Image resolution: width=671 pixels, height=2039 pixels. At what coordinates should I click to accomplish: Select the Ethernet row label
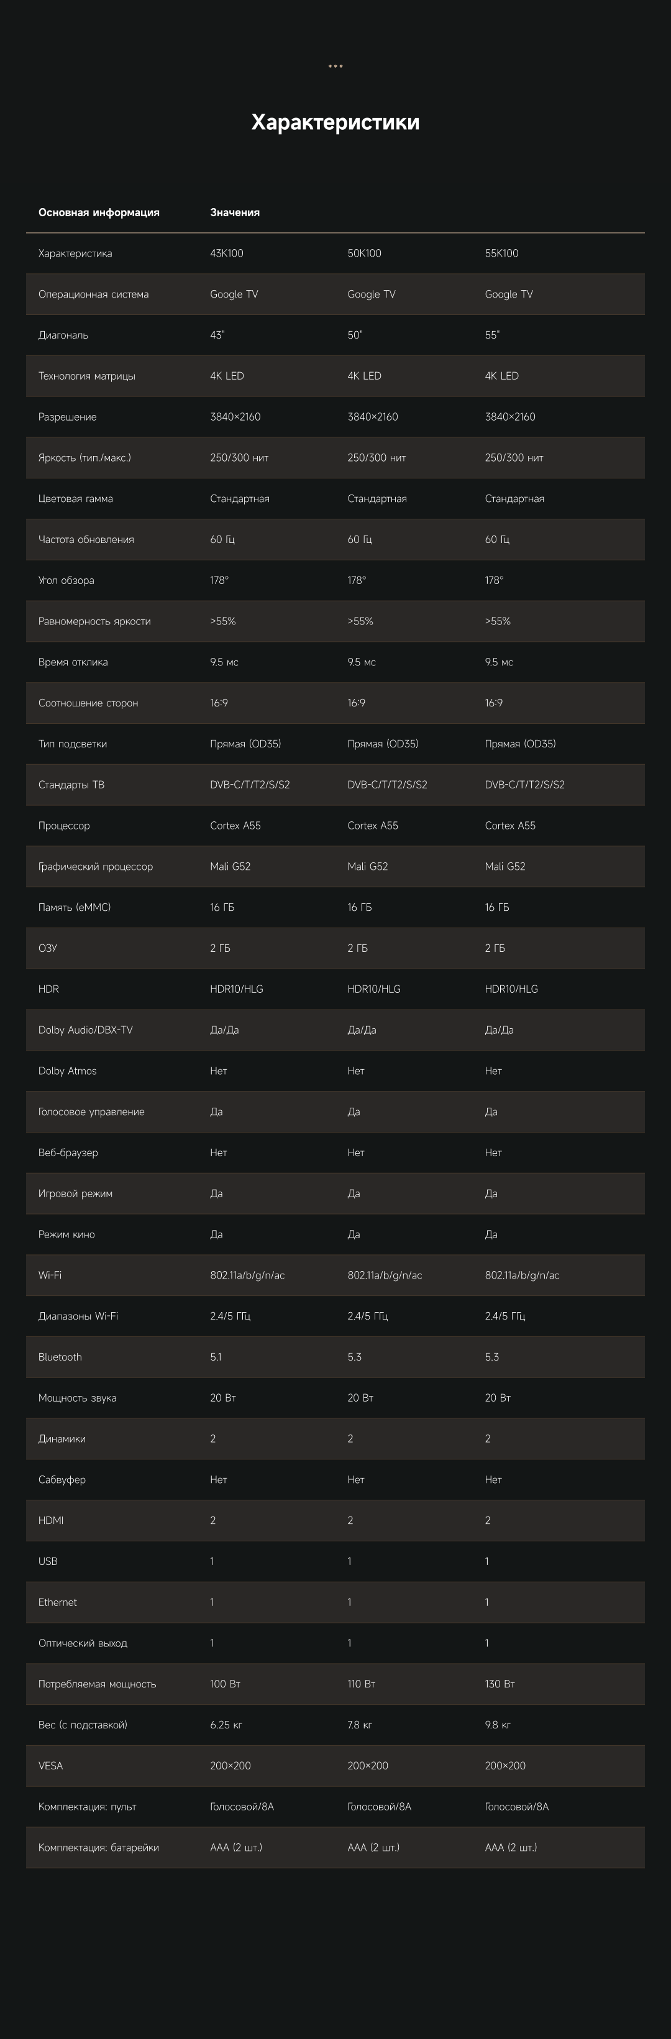pyautogui.click(x=58, y=1602)
